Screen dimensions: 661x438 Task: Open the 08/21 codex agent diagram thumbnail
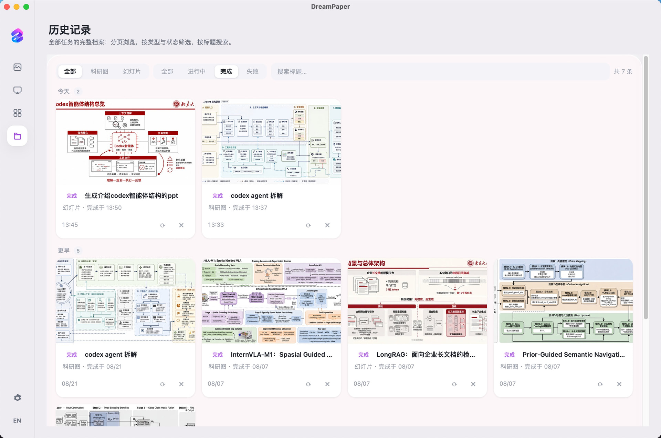[125, 301]
